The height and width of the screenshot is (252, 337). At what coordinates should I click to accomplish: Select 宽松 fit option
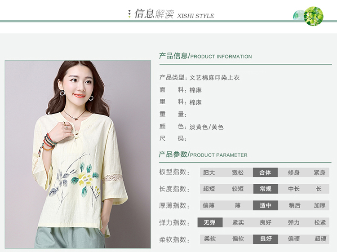tap(238, 172)
